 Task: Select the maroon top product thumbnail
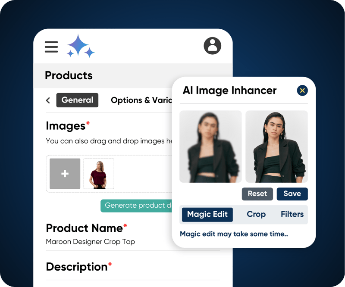99,174
